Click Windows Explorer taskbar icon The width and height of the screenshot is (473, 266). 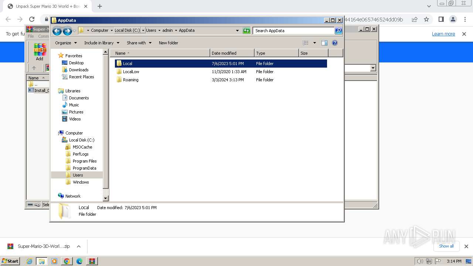click(x=41, y=261)
